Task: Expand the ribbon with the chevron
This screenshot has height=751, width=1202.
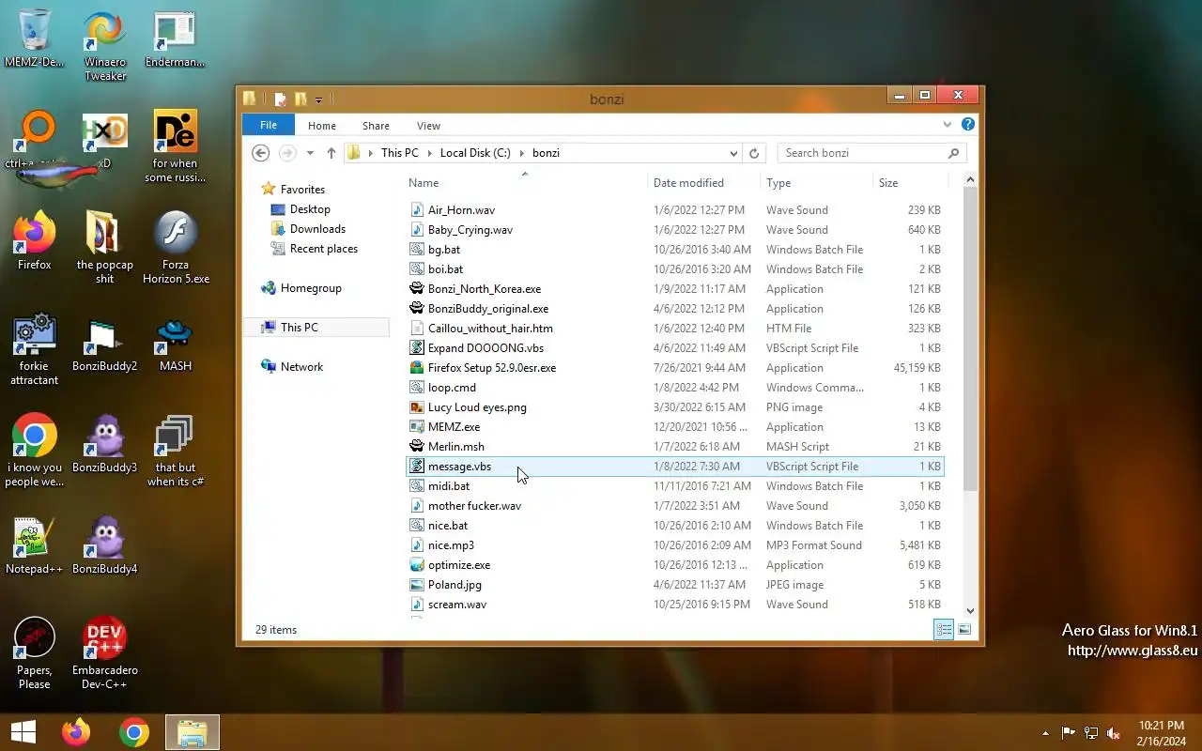Action: coord(948,125)
